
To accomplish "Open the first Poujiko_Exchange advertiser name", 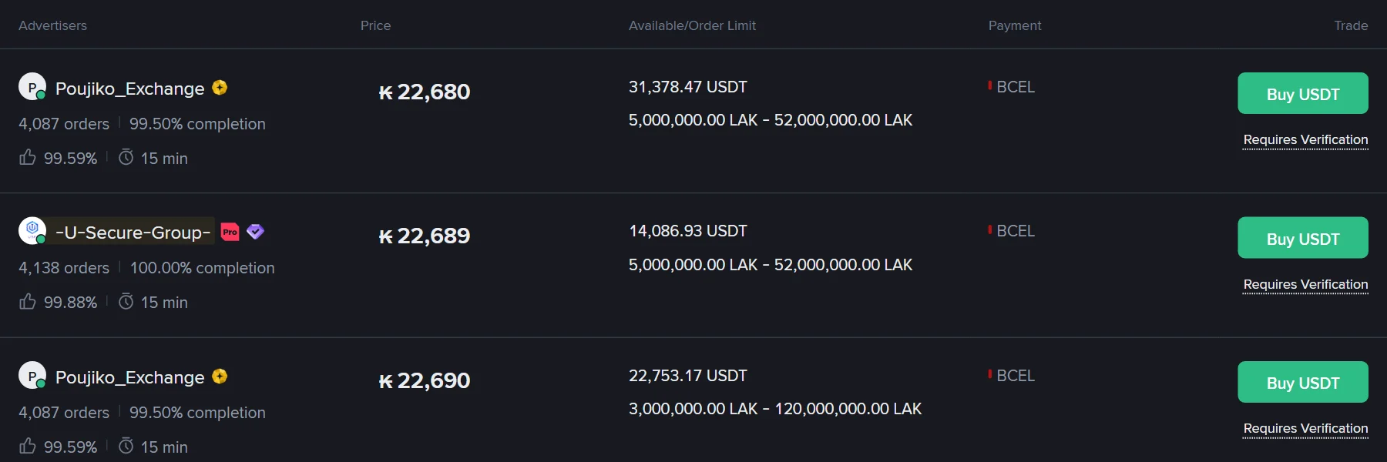I will (129, 89).
